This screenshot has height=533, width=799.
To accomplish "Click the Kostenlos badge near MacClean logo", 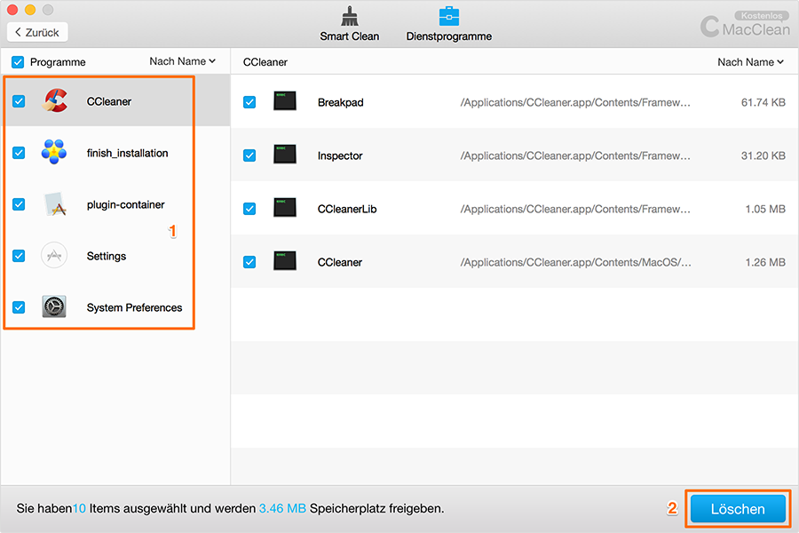I will [x=762, y=15].
